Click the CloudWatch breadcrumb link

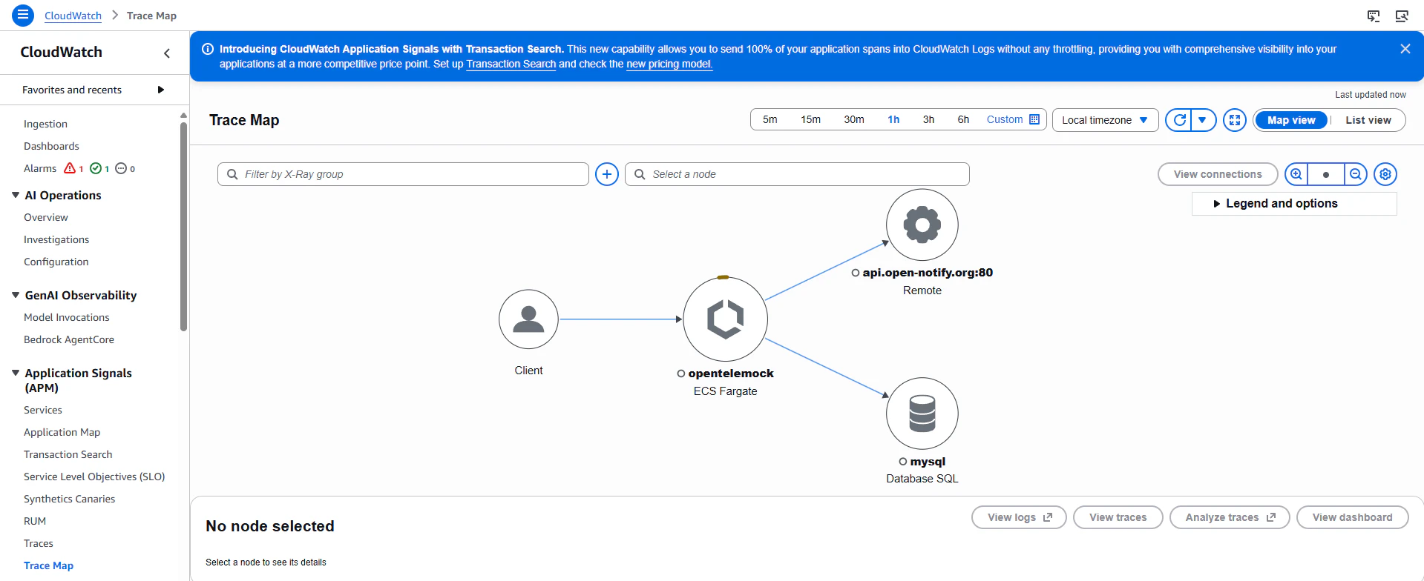tap(73, 16)
